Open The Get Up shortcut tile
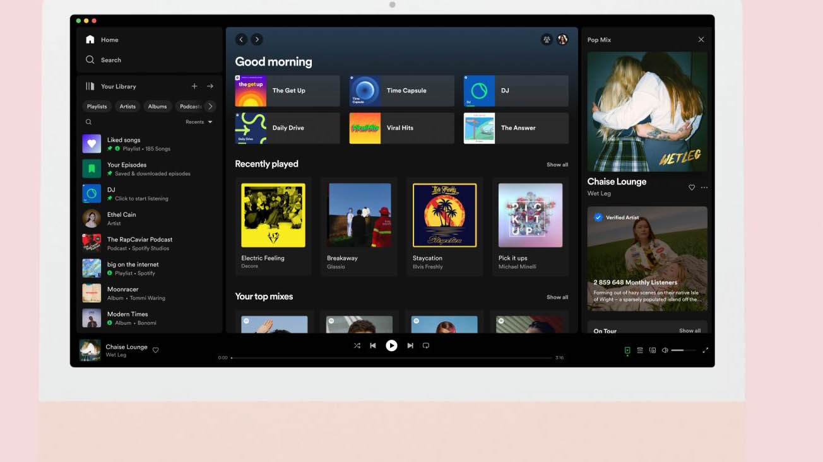The image size is (823, 462). pyautogui.click(x=287, y=91)
